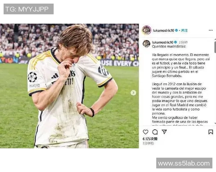Click caption author avatar

click(x=147, y=44)
